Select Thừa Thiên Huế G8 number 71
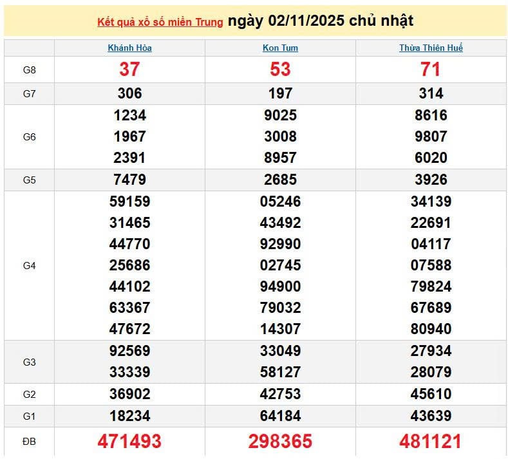 click(431, 70)
